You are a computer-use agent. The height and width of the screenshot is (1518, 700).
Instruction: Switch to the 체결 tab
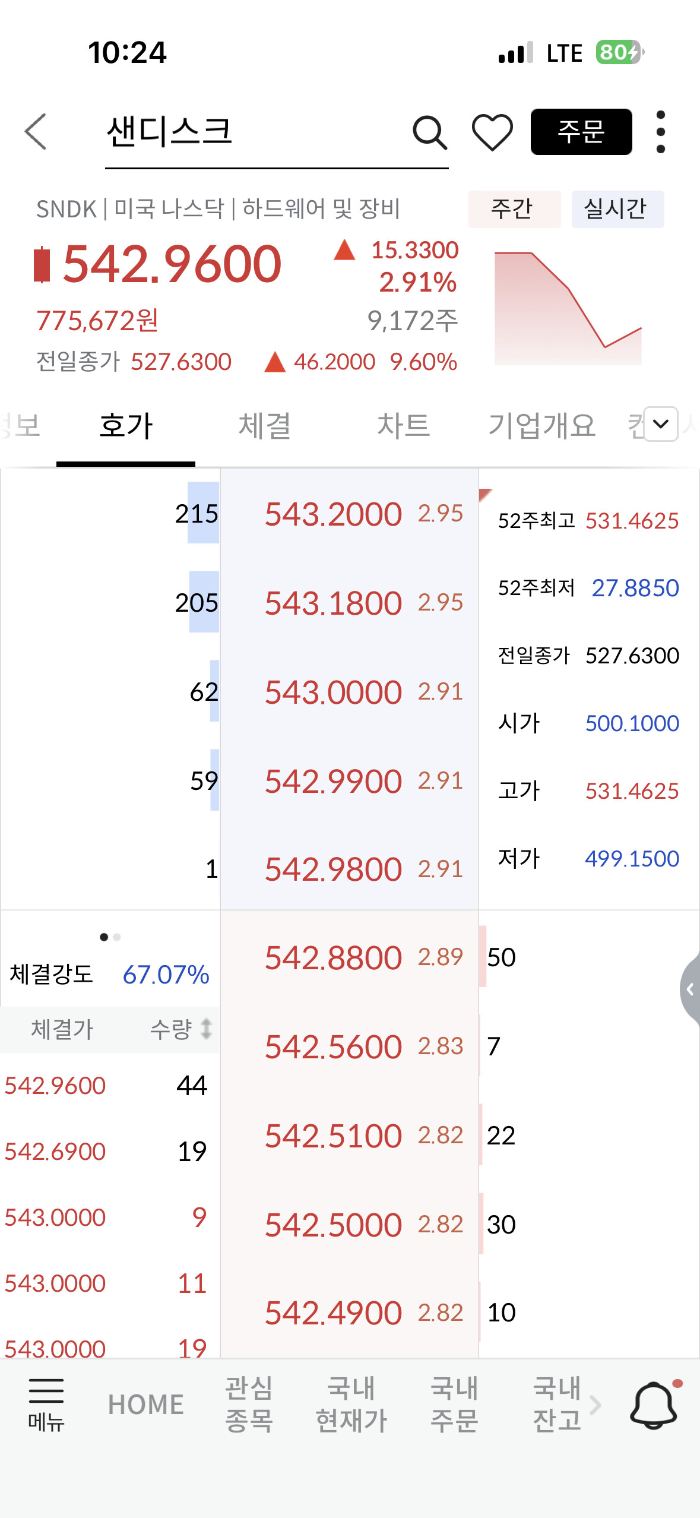[264, 426]
